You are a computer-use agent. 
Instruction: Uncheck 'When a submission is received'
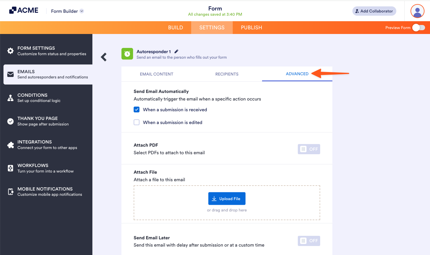[x=137, y=109]
